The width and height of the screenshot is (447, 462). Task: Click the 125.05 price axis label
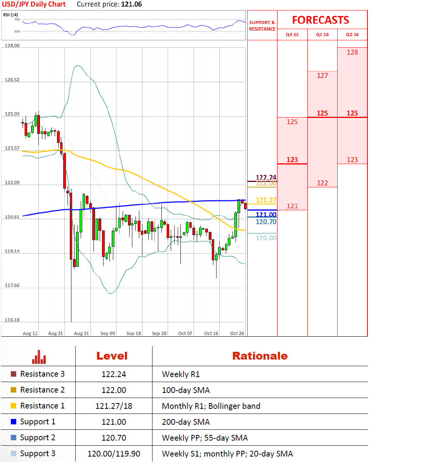coord(12,114)
